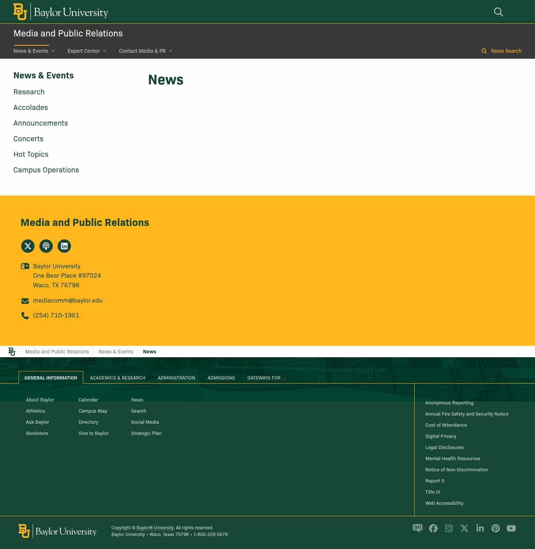Screen dimensions: 535x549
Task: Open the footer X icon
Action: [x=464, y=528]
